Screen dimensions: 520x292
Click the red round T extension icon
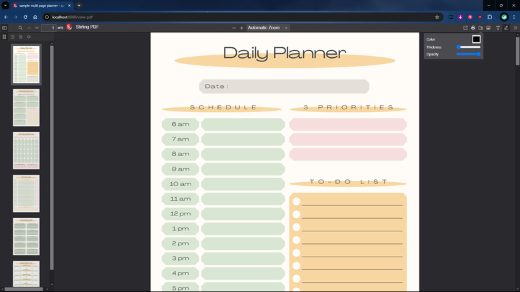pyautogui.click(x=470, y=17)
